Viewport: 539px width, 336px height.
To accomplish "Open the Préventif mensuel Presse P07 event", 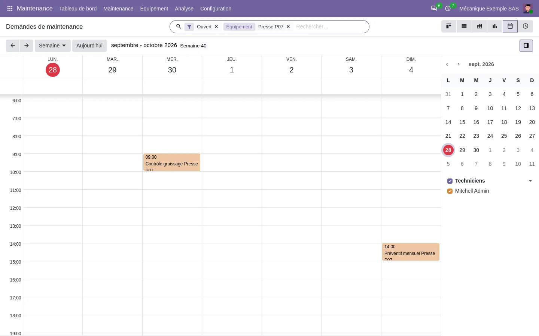I will point(411,252).
